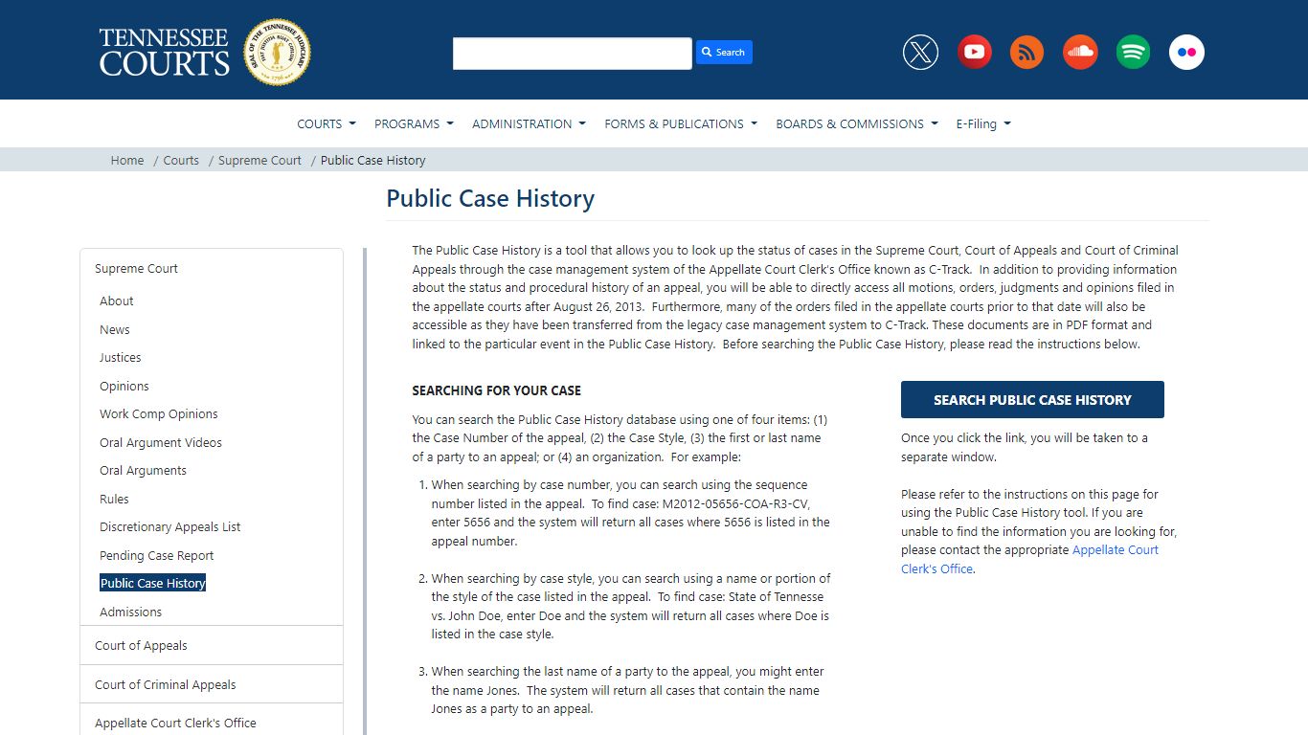The width and height of the screenshot is (1308, 735).
Task: Select Supreme Court sidebar heading
Action: pos(136,269)
